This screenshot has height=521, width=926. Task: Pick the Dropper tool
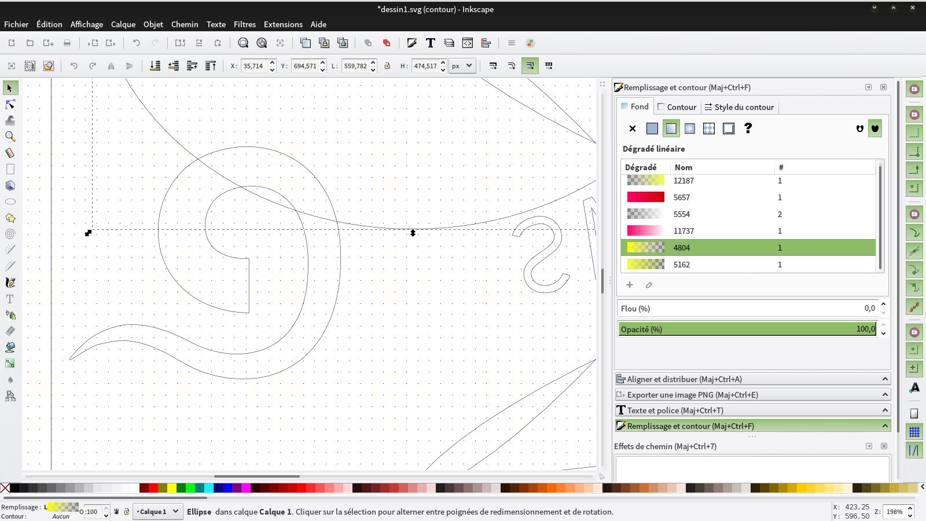tap(9, 380)
